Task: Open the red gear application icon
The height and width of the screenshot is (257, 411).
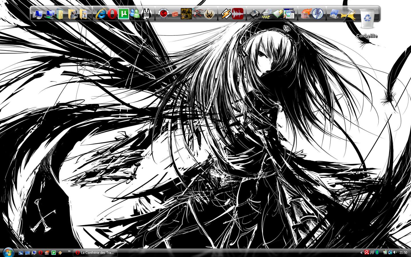Action: coord(164,14)
